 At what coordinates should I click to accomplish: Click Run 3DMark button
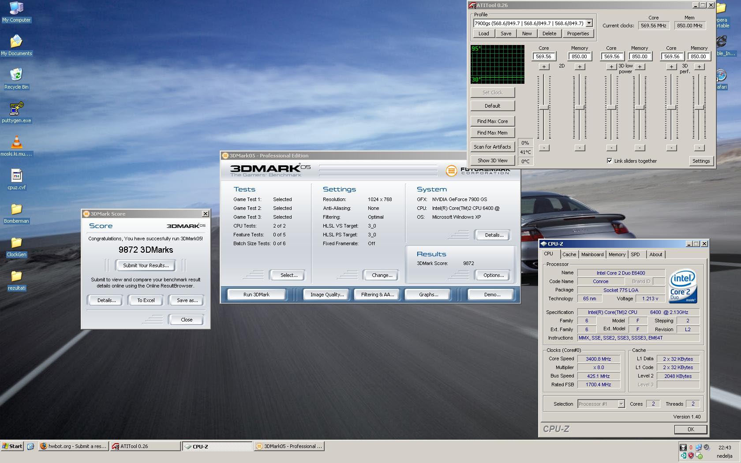coord(256,295)
